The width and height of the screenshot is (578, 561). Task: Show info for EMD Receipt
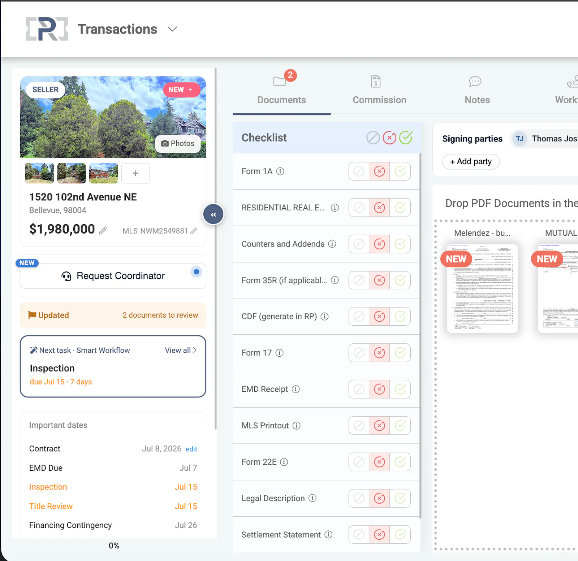(x=296, y=389)
